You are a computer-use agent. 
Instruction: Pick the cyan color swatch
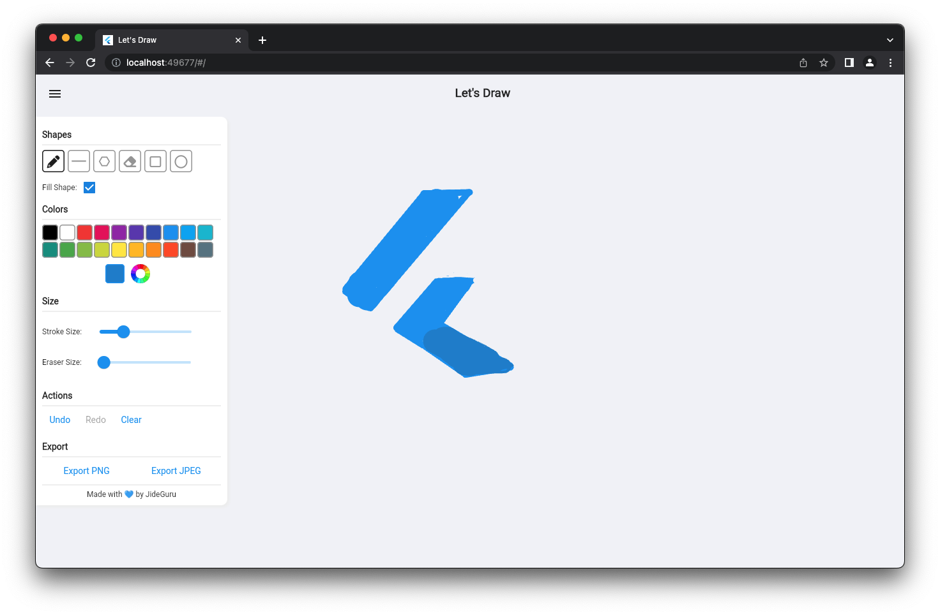(205, 232)
